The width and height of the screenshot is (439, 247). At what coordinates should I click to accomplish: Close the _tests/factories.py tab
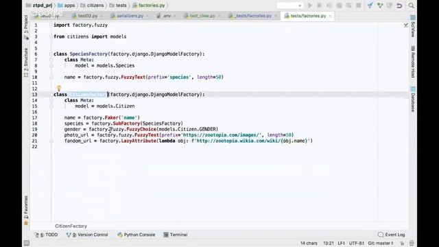pos(276,16)
